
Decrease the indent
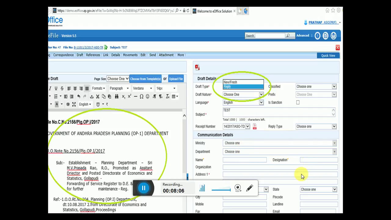(66, 96)
